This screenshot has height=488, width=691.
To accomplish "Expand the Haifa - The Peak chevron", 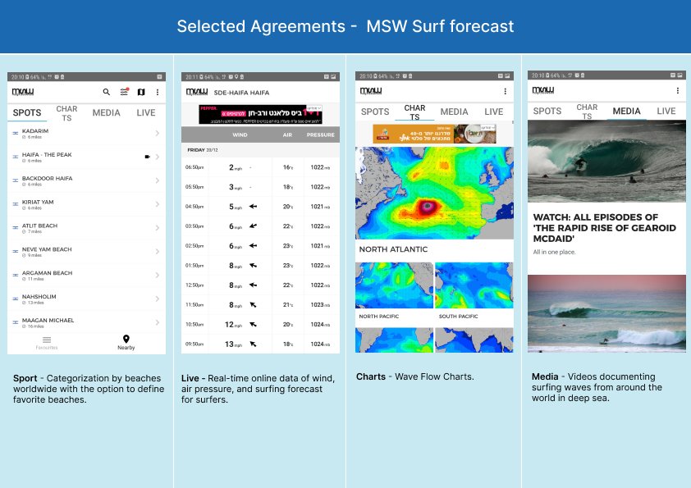I will pos(158,157).
